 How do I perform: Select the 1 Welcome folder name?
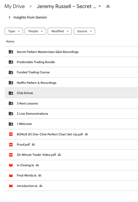(24, 124)
